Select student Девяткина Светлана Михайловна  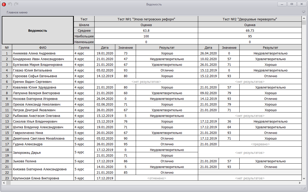(x=43, y=138)
